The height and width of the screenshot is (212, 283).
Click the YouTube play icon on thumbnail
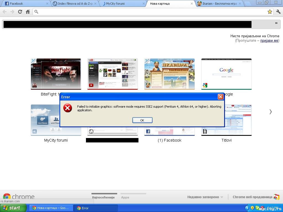coord(91,85)
